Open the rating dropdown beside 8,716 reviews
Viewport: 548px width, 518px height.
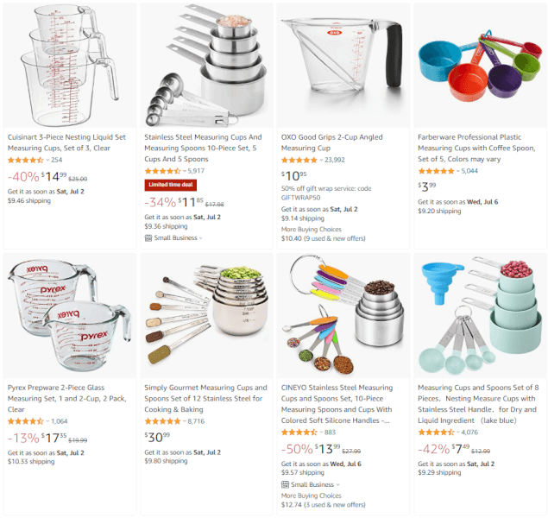click(184, 421)
